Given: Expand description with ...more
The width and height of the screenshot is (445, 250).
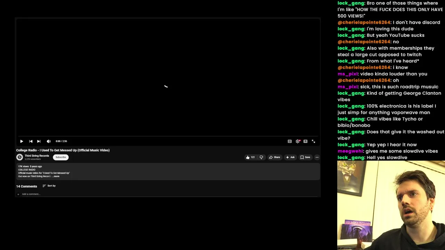Looking at the screenshot, I should pyautogui.click(x=56, y=176).
